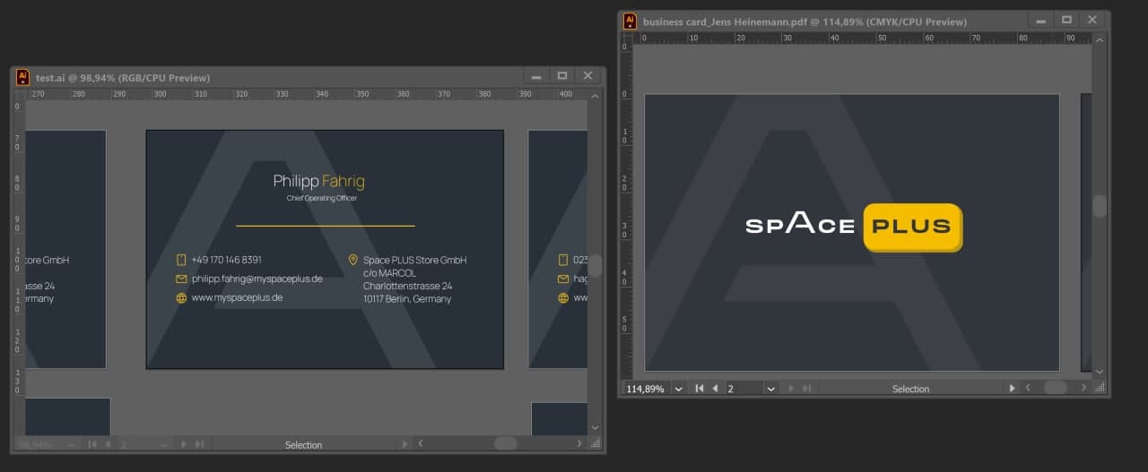The image size is (1148, 472).
Task: Click the horizontal scrollbar thumb in test.ai window
Action: [505, 443]
